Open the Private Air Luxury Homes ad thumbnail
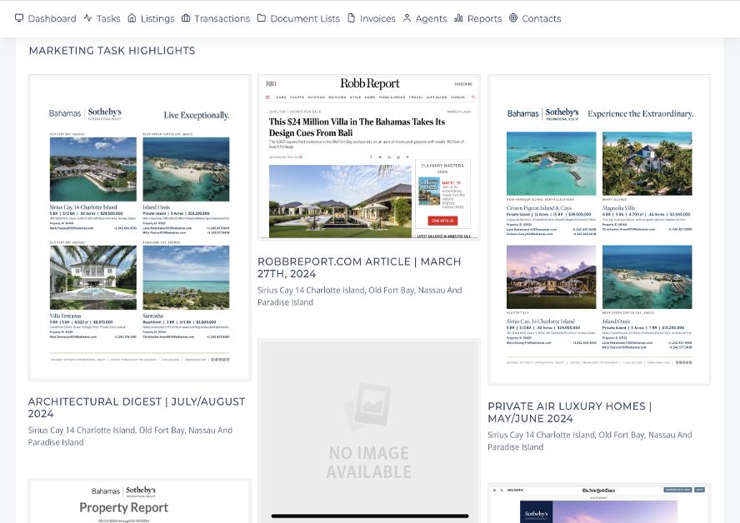The image size is (740, 523). tap(599, 230)
